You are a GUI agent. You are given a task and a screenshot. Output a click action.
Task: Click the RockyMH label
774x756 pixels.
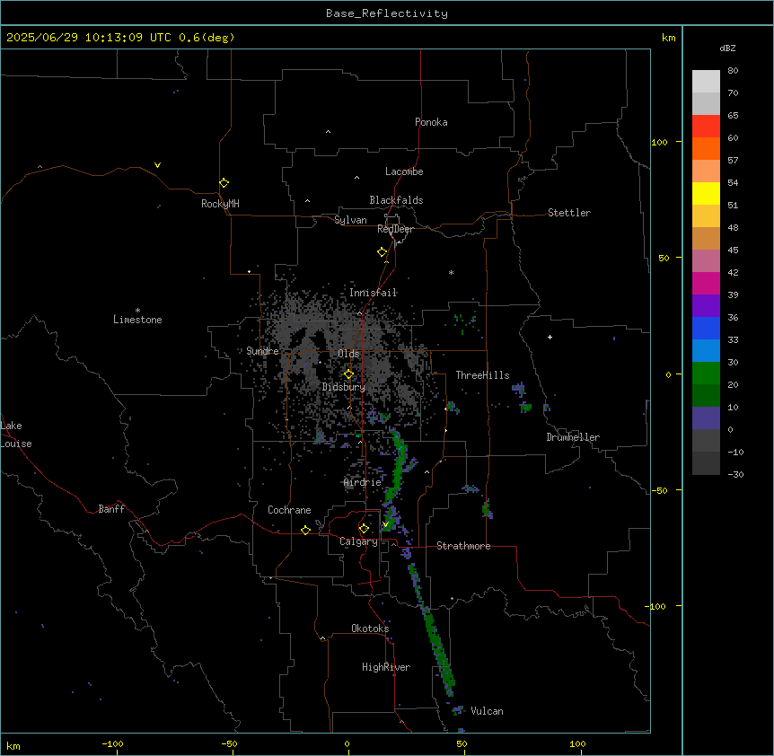click(x=220, y=204)
